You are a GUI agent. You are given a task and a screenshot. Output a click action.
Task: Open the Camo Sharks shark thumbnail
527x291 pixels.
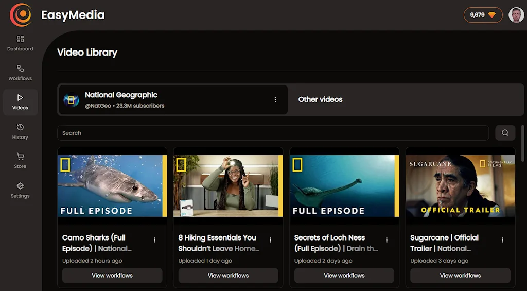pyautogui.click(x=112, y=186)
